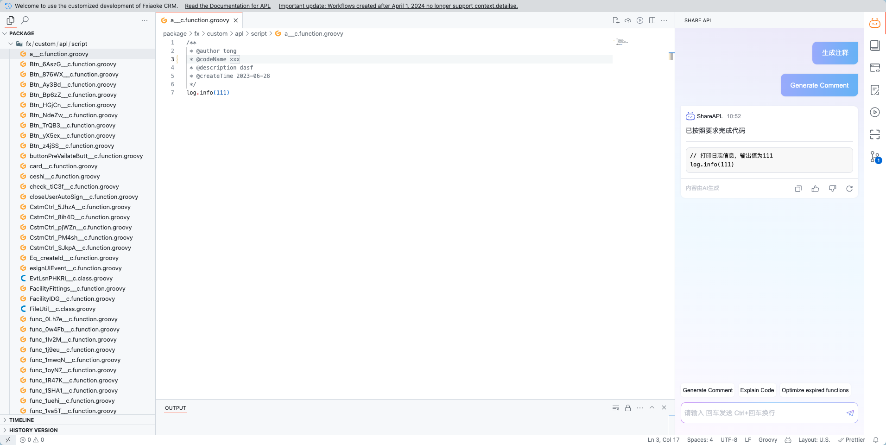
Task: Open Read the Documentation for APL link
Action: click(228, 6)
